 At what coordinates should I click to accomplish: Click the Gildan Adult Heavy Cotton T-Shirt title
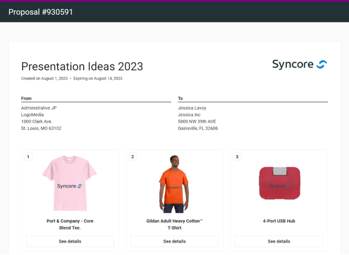coord(174,224)
